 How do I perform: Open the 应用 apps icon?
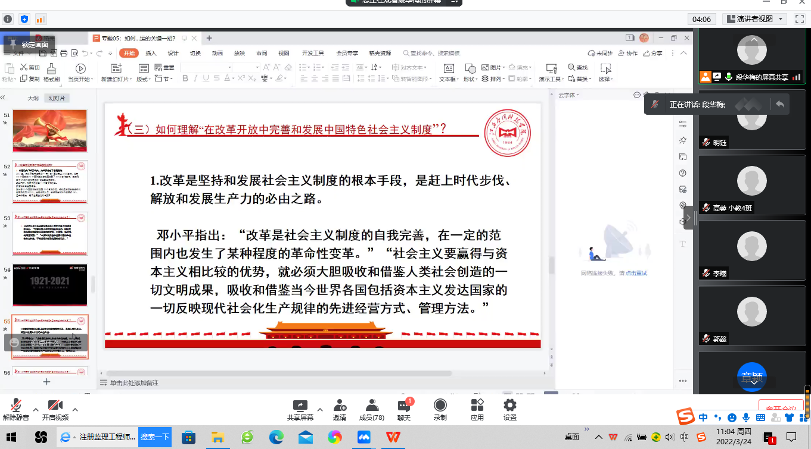click(x=477, y=410)
